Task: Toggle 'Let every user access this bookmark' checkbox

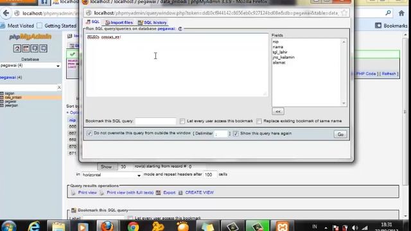Action: click(182, 121)
